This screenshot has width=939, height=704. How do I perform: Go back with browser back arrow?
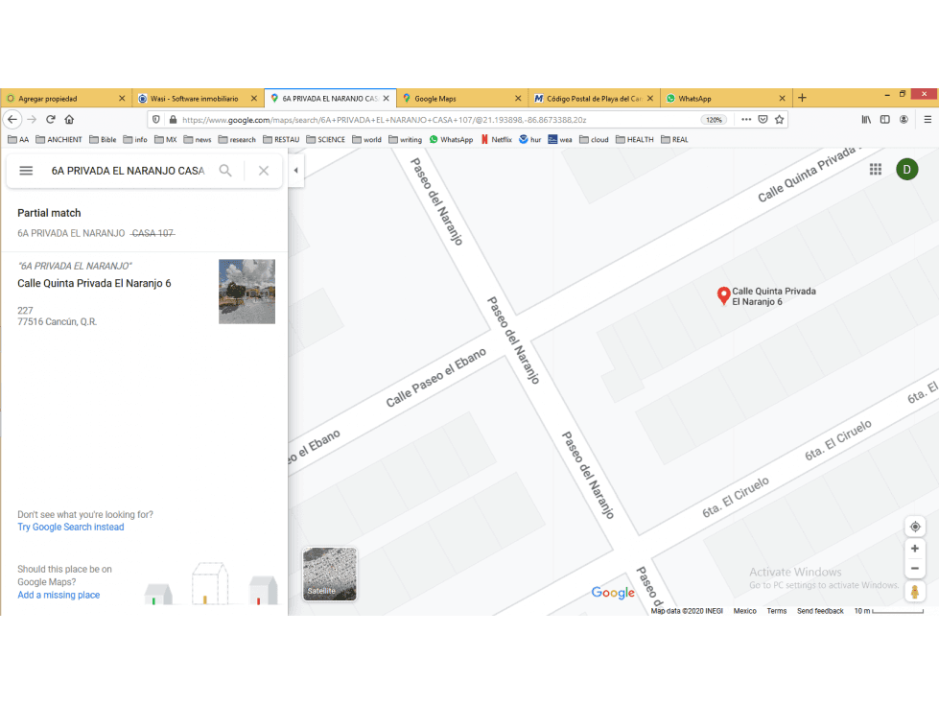tap(12, 119)
